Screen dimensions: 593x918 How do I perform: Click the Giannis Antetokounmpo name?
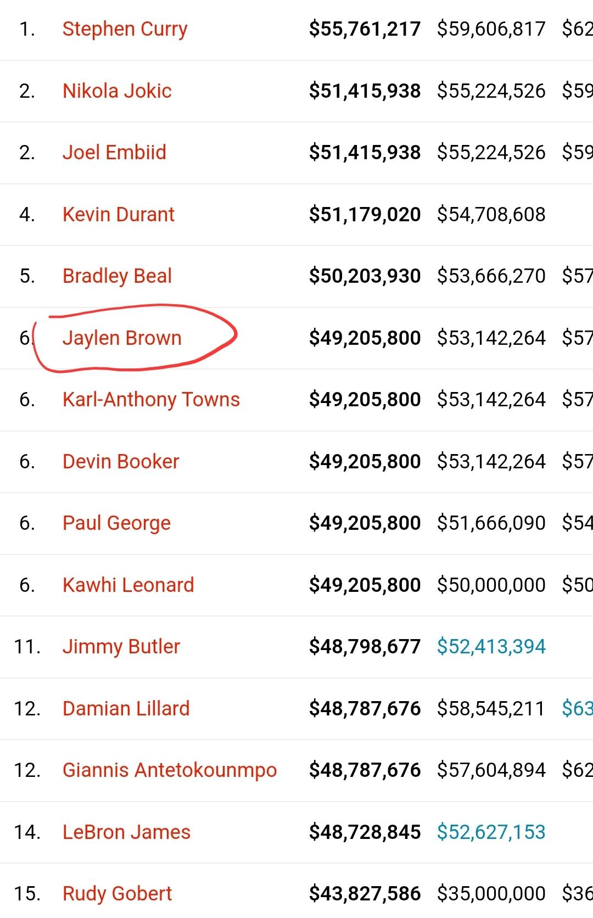pos(170,770)
